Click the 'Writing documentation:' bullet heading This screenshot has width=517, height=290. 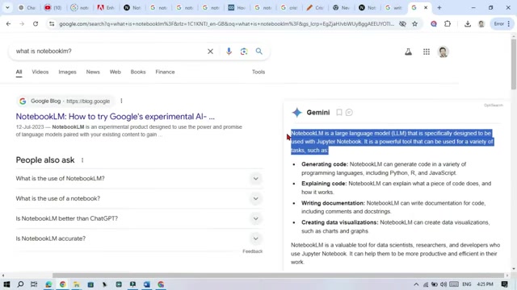pos(333,203)
